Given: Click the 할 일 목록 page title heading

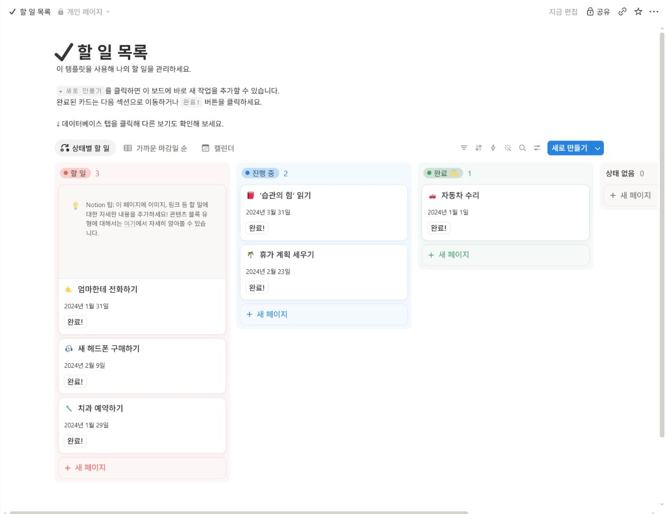Looking at the screenshot, I should [112, 52].
